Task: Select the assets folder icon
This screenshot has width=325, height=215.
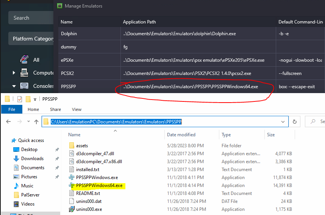Action: point(72,146)
